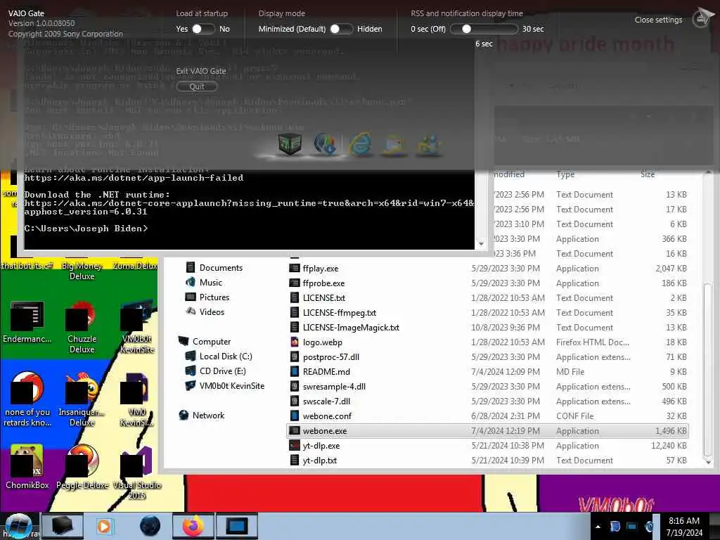Open media player from the taskbar
Screen dimensions: 720x540
point(105,526)
